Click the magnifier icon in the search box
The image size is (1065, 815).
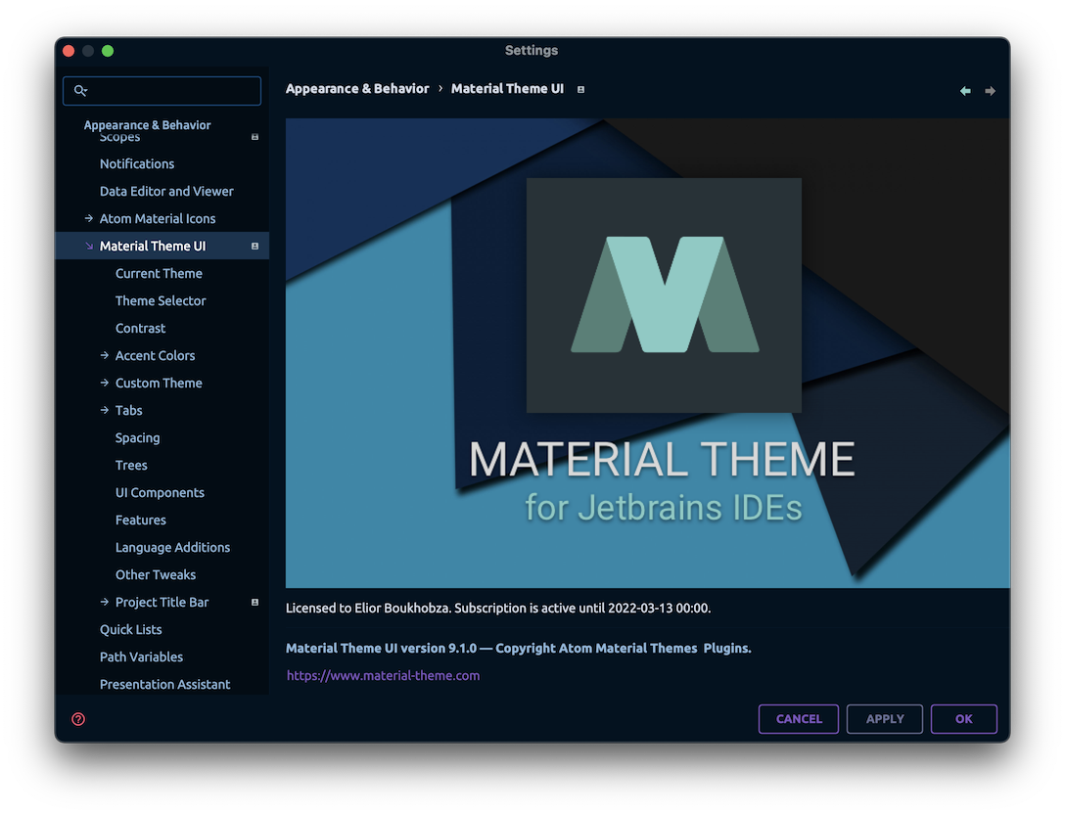tap(81, 90)
